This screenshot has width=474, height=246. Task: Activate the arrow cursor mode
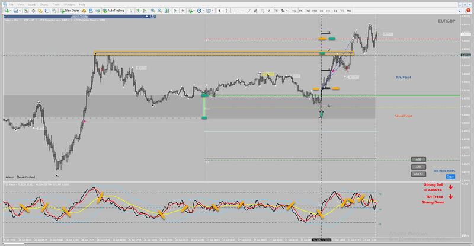[x=219, y=11]
